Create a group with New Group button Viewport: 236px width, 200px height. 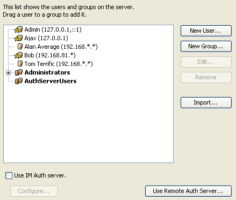click(x=206, y=46)
